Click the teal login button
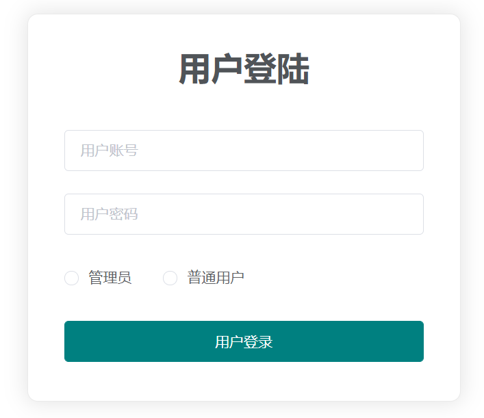This screenshot has height=418, width=484. (244, 341)
